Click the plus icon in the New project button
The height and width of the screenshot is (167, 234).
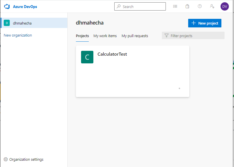point(194,23)
